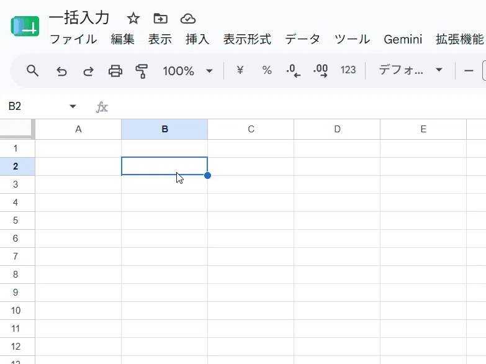This screenshot has width=486, height=364.
Task: Increase decimal places
Action: click(320, 71)
